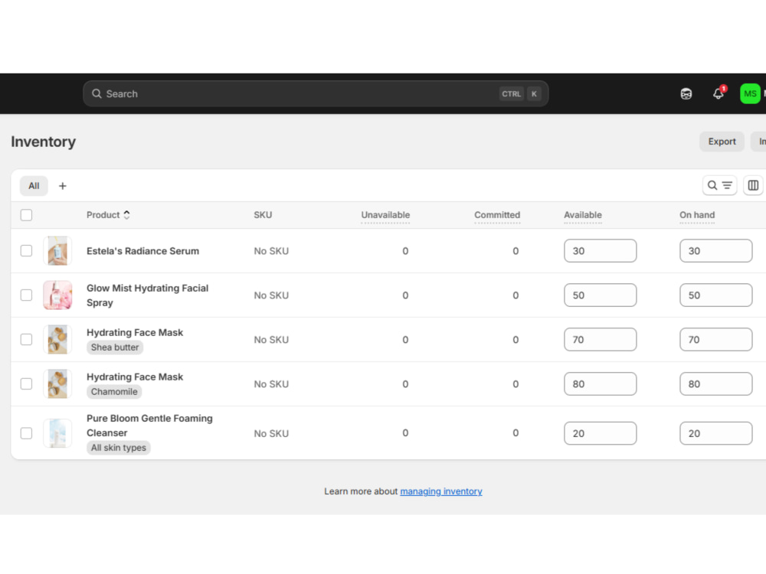Click the SKU column header
This screenshot has width=766, height=574.
[263, 215]
